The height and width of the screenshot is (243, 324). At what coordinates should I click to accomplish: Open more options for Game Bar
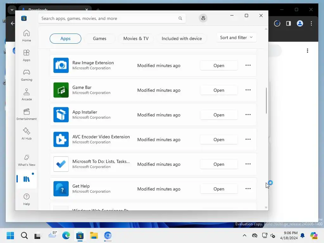(248, 90)
